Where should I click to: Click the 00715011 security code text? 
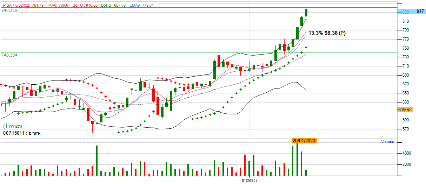coord(13,133)
